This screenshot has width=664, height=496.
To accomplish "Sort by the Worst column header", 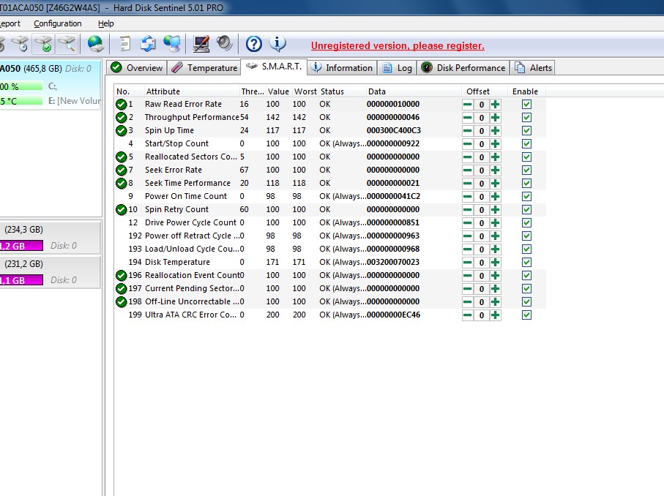I will [305, 91].
